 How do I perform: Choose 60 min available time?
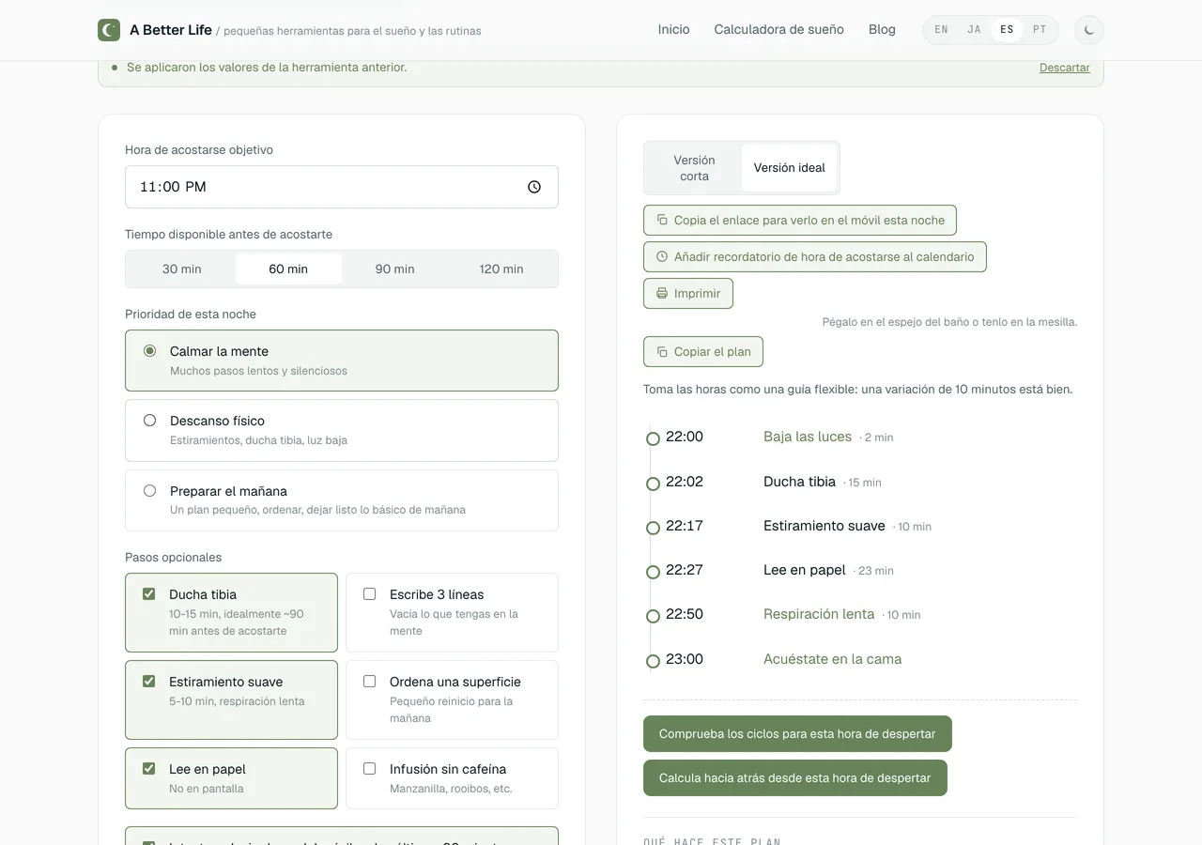coord(288,269)
